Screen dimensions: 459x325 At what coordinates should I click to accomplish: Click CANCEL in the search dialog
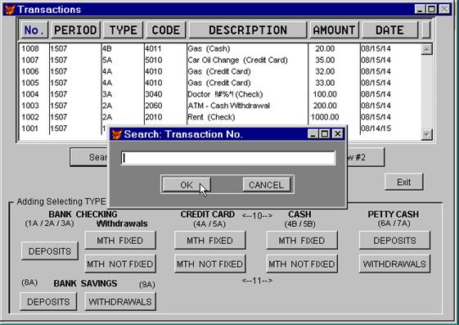267,185
